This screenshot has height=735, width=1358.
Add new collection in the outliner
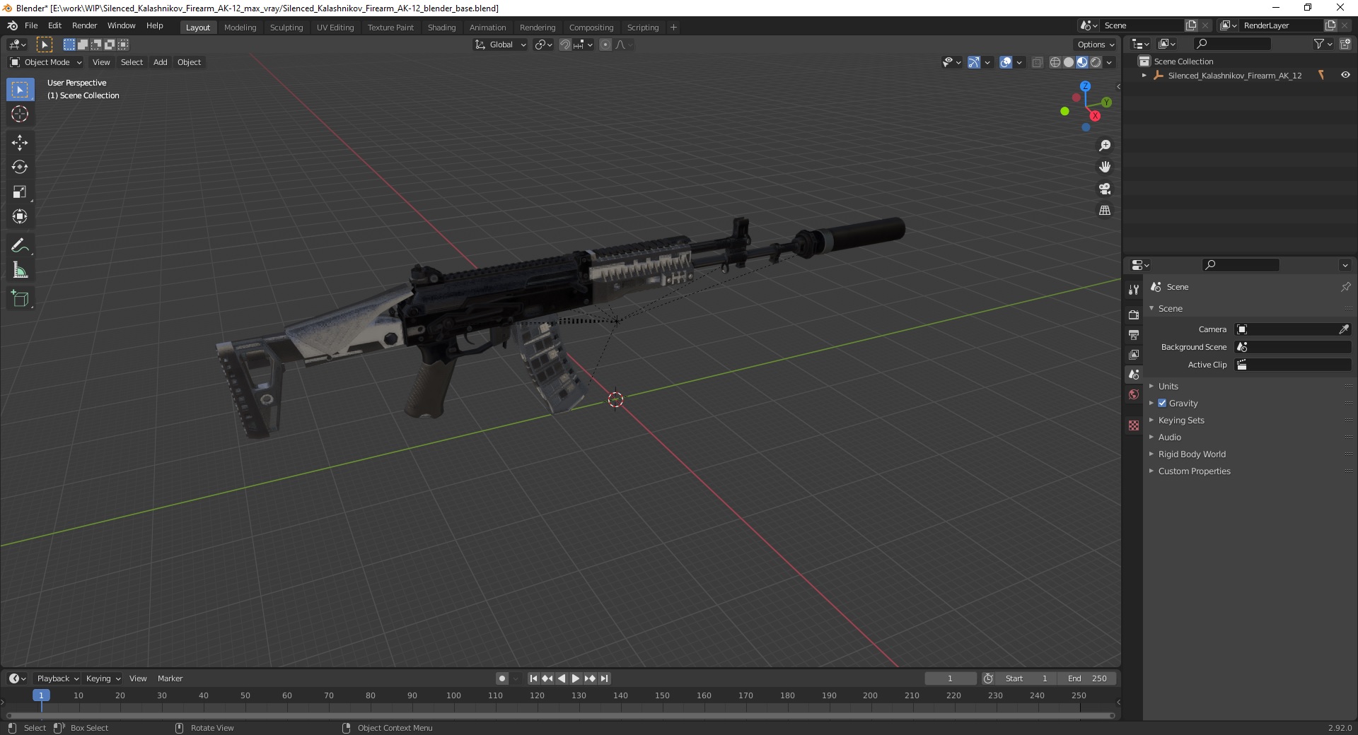(x=1345, y=44)
